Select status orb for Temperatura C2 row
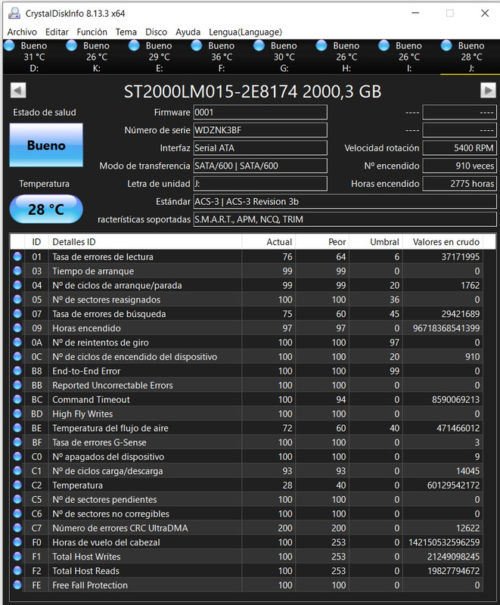 pos(17,485)
